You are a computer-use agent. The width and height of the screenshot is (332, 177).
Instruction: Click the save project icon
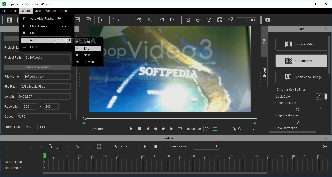[x=77, y=20]
